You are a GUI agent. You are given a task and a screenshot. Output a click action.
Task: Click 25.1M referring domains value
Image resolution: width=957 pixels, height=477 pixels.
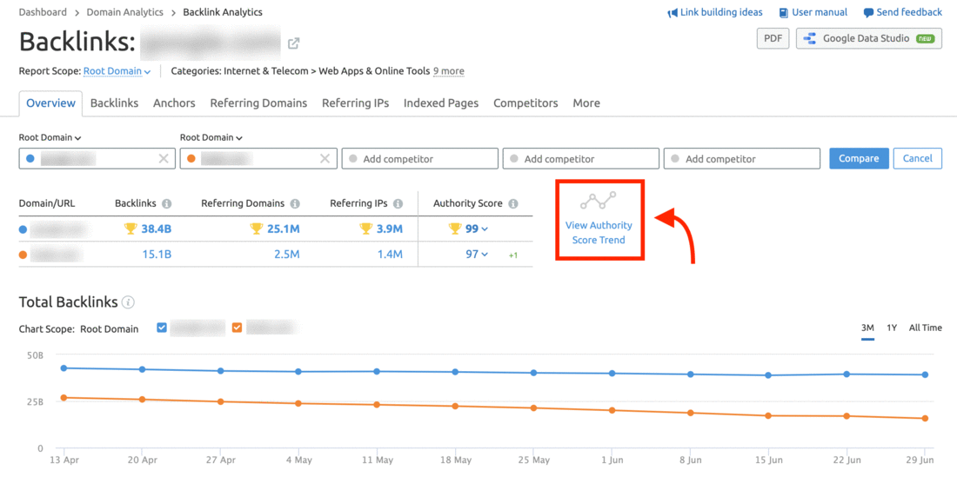(284, 229)
